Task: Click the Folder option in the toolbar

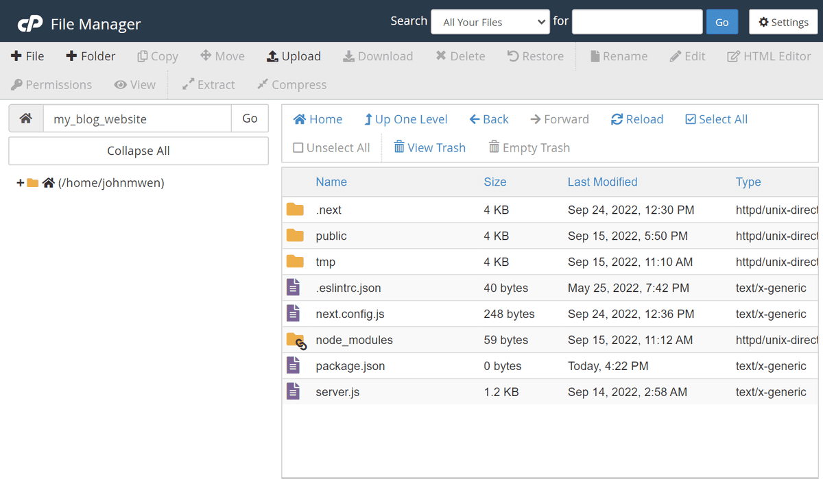Action: click(91, 56)
